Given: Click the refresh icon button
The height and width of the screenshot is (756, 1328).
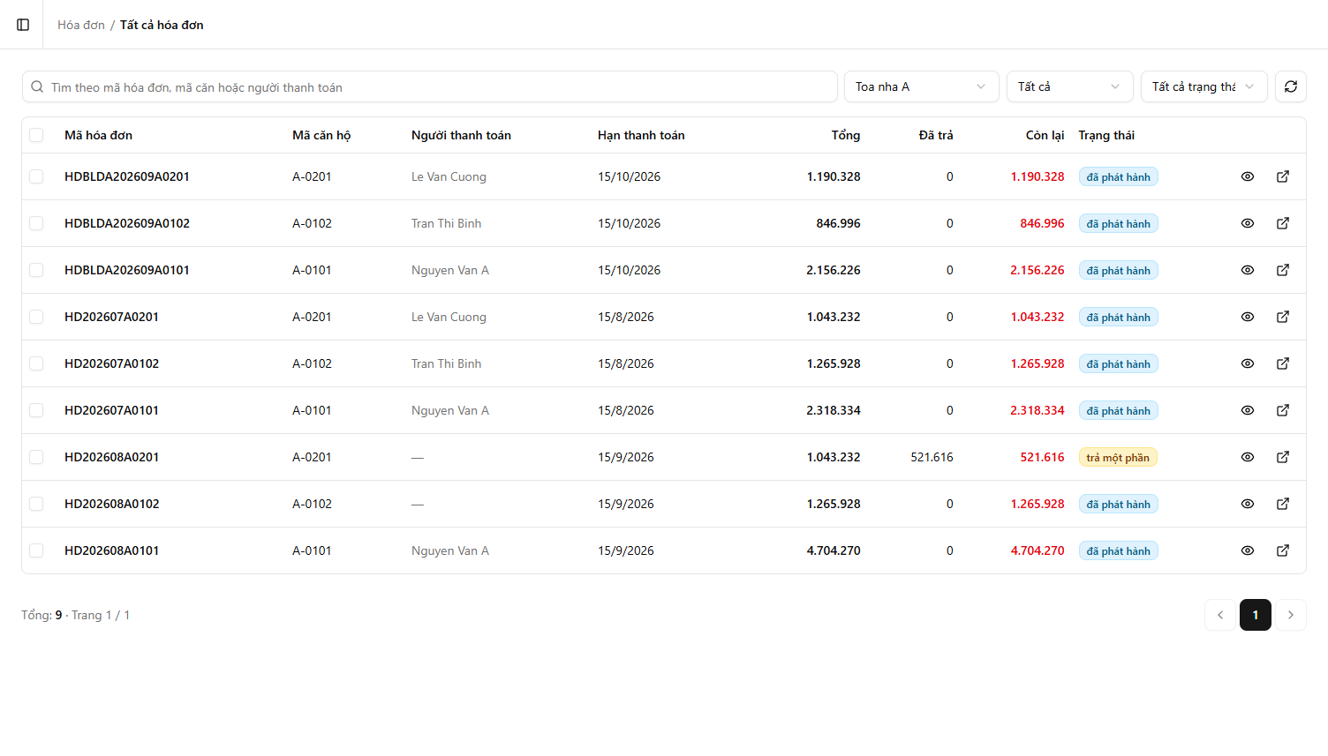Looking at the screenshot, I should point(1291,86).
